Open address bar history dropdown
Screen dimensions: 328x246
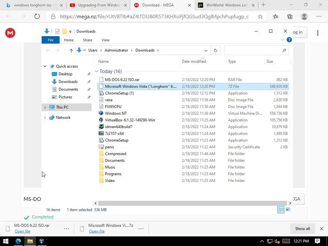[x=206, y=50]
